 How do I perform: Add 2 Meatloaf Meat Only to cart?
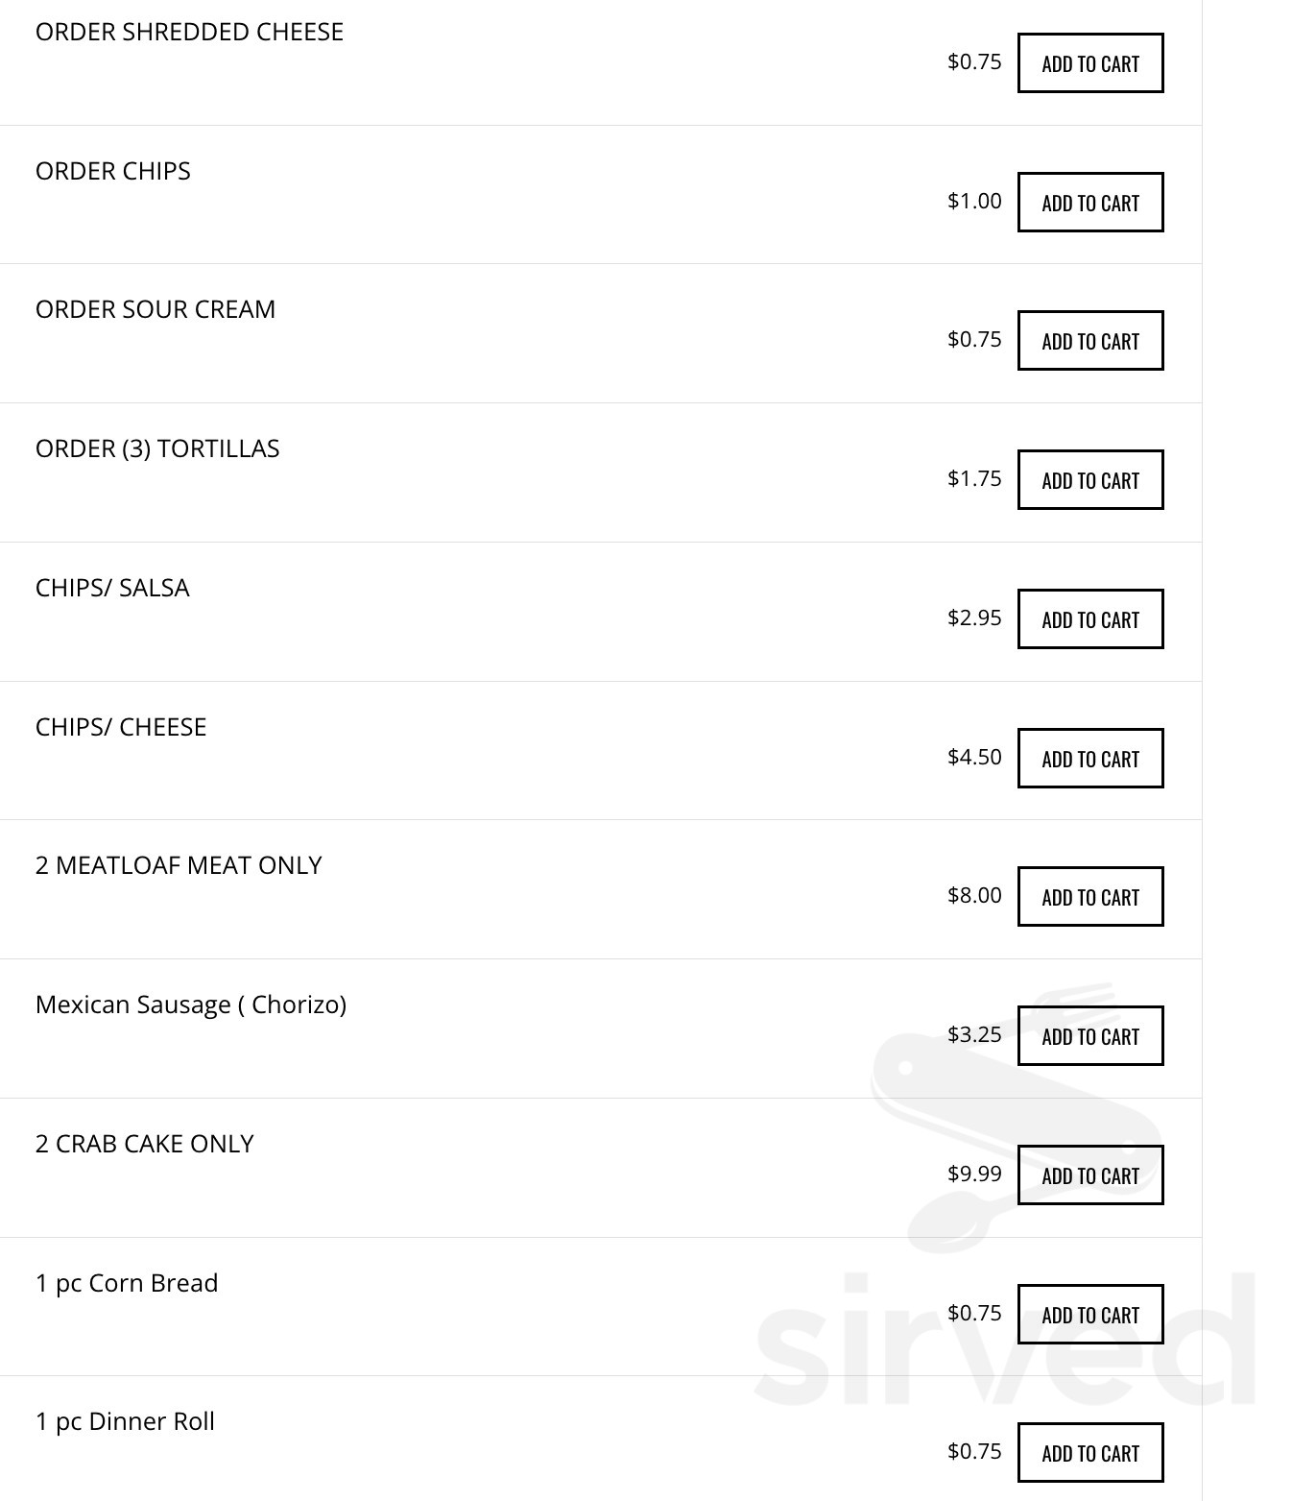[1089, 897]
